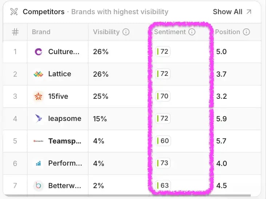Select the 15five brand name
Viewport: 266px width, 199px height.
[58, 96]
